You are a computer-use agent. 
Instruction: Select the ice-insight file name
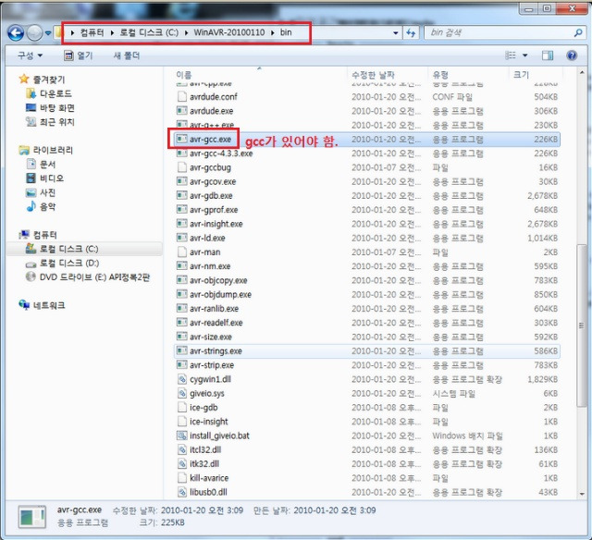[209, 422]
